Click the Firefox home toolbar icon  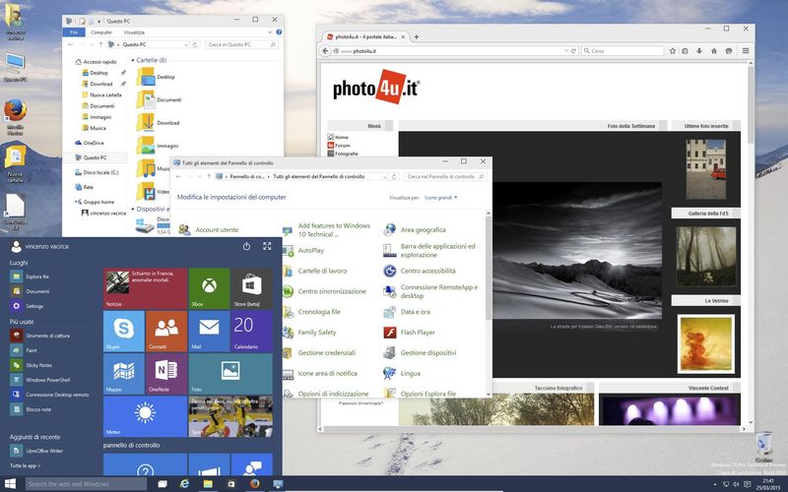pyautogui.click(x=713, y=51)
